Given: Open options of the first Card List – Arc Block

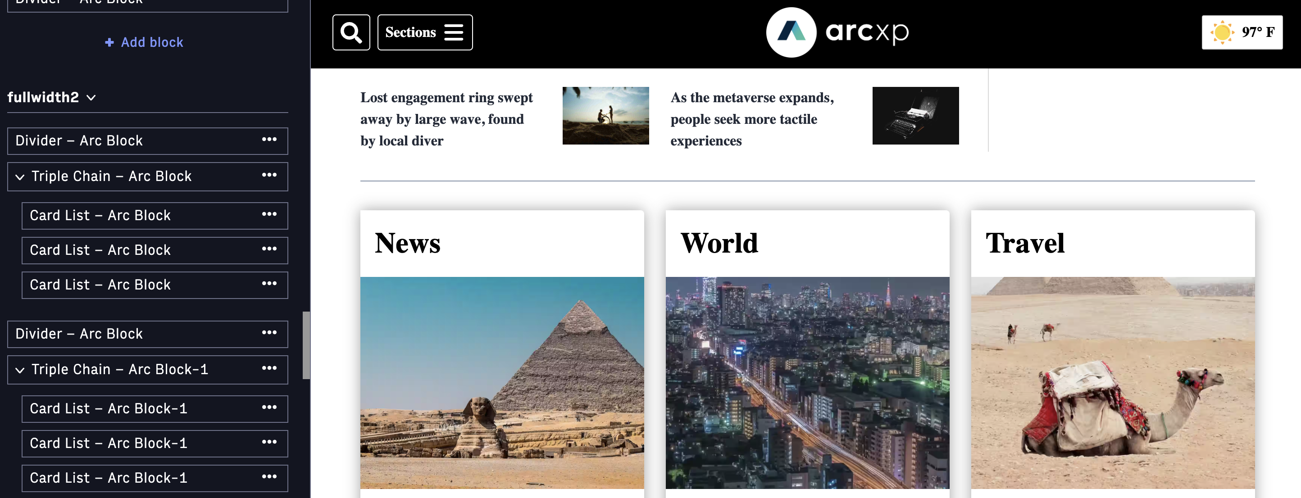Looking at the screenshot, I should [269, 214].
